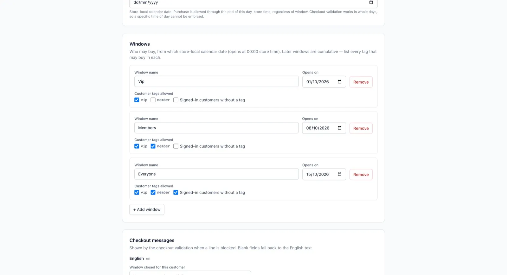Open calendar picker for Everyone window date
Screen dimensions: 507x275
[x=339, y=174]
